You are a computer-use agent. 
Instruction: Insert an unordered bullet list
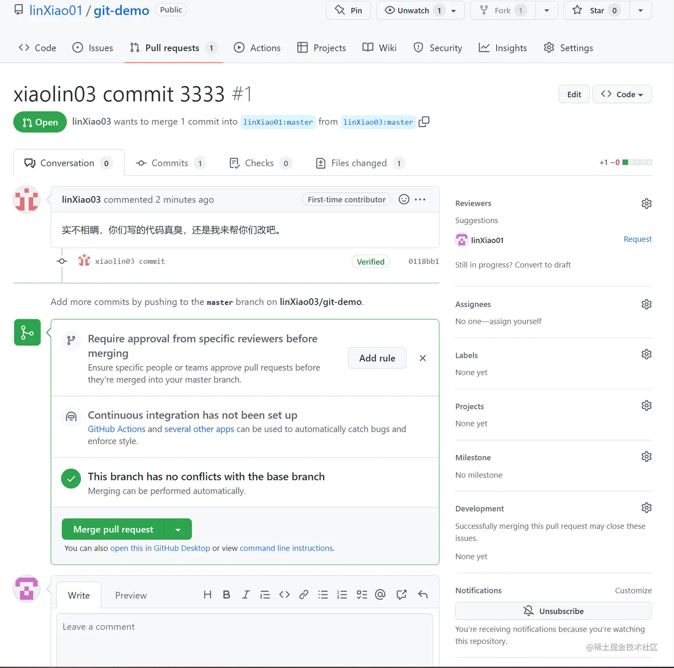click(x=323, y=594)
